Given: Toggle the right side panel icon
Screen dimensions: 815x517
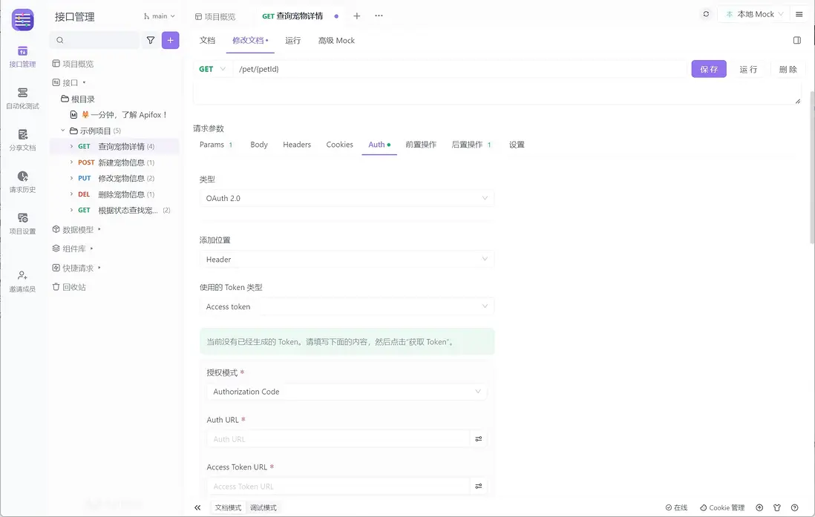Looking at the screenshot, I should pos(796,40).
